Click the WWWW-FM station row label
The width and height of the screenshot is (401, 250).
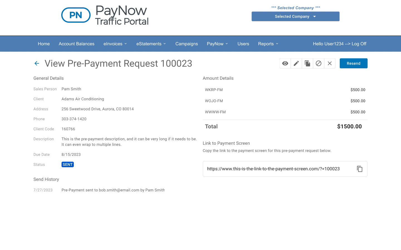215,112
